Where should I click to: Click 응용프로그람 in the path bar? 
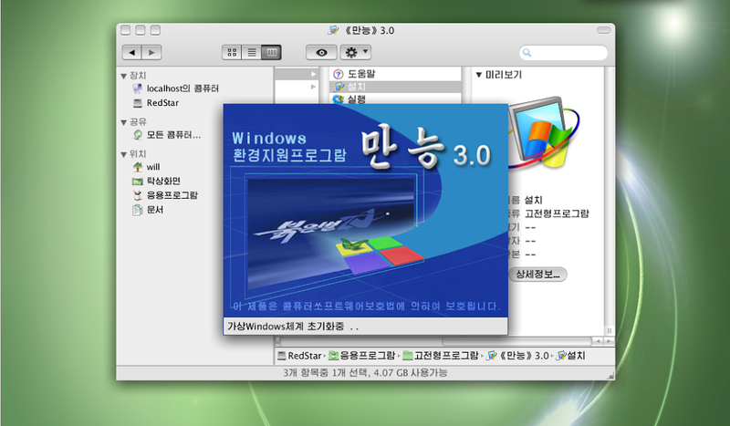click(x=368, y=356)
